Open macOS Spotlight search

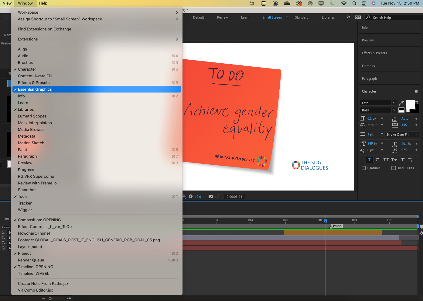[354, 3]
